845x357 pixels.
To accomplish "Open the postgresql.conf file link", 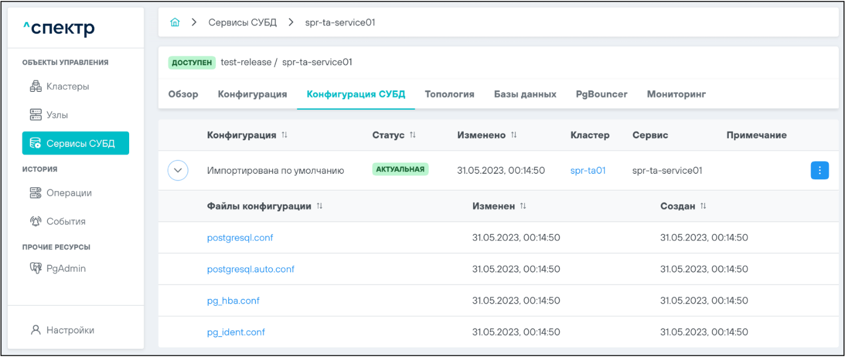I will pos(240,238).
